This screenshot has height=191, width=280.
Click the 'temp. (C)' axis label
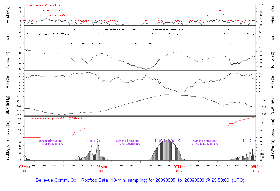pyautogui.click(x=273, y=60)
